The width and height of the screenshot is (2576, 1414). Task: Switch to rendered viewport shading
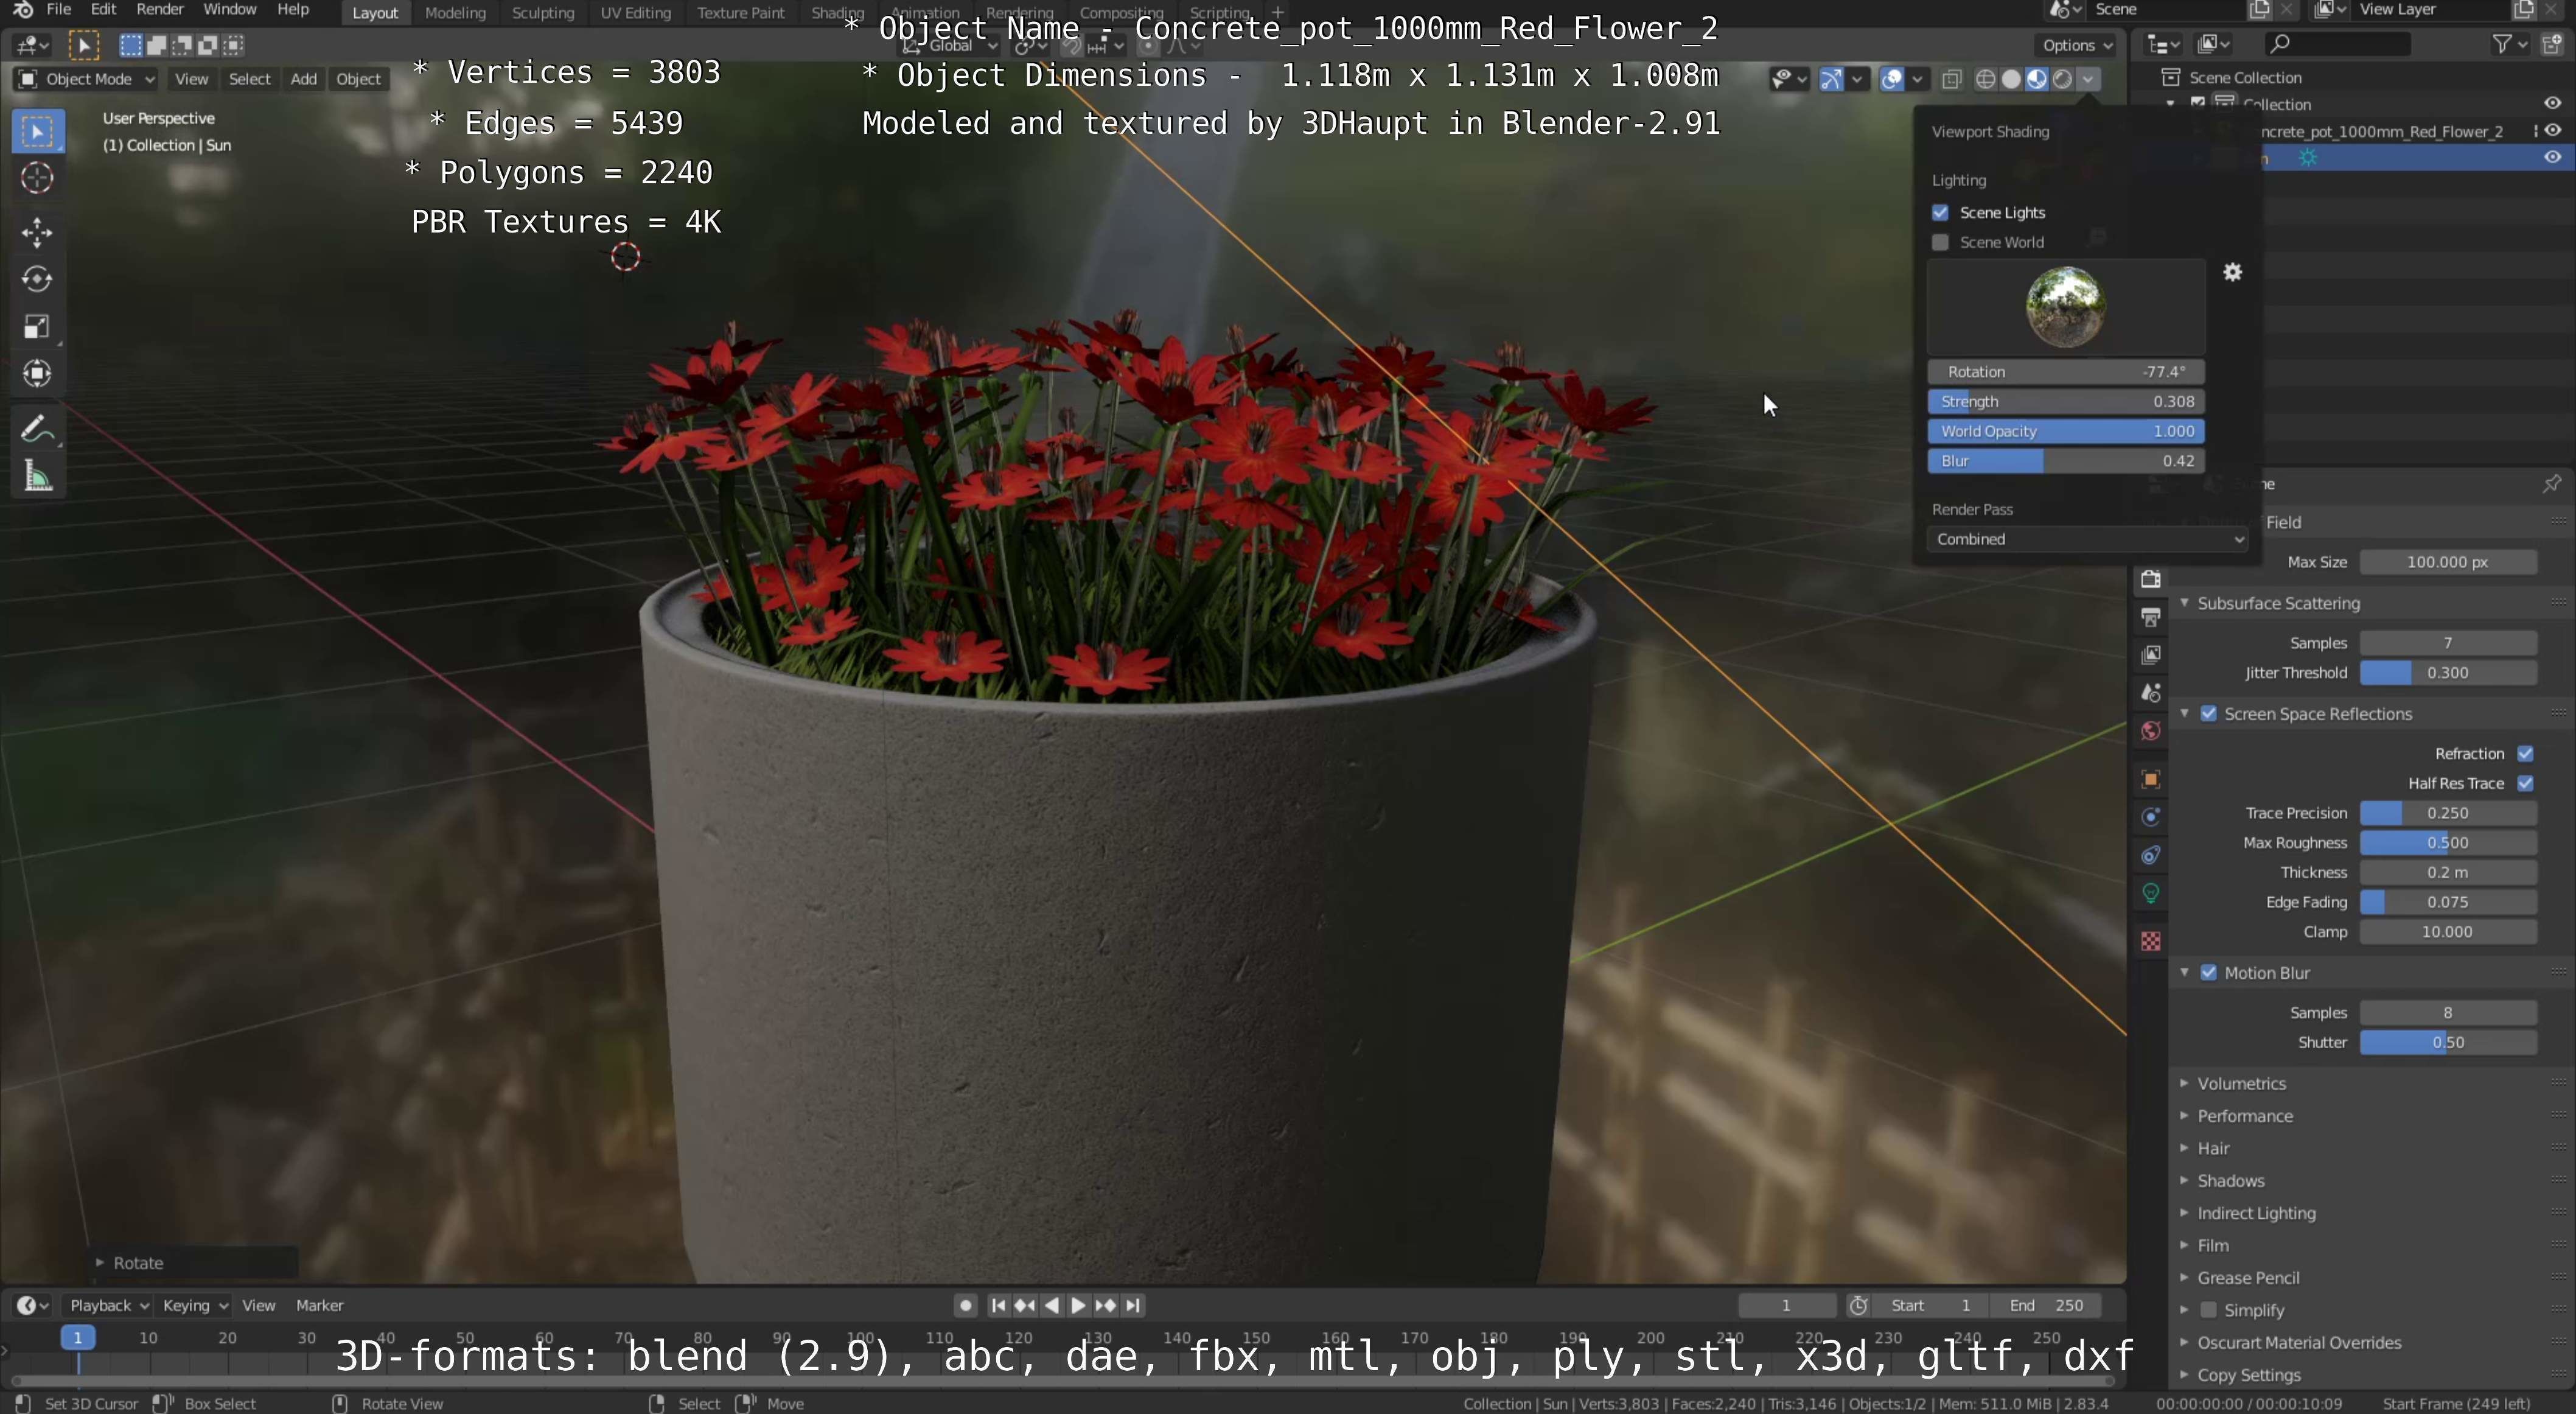tap(2062, 79)
